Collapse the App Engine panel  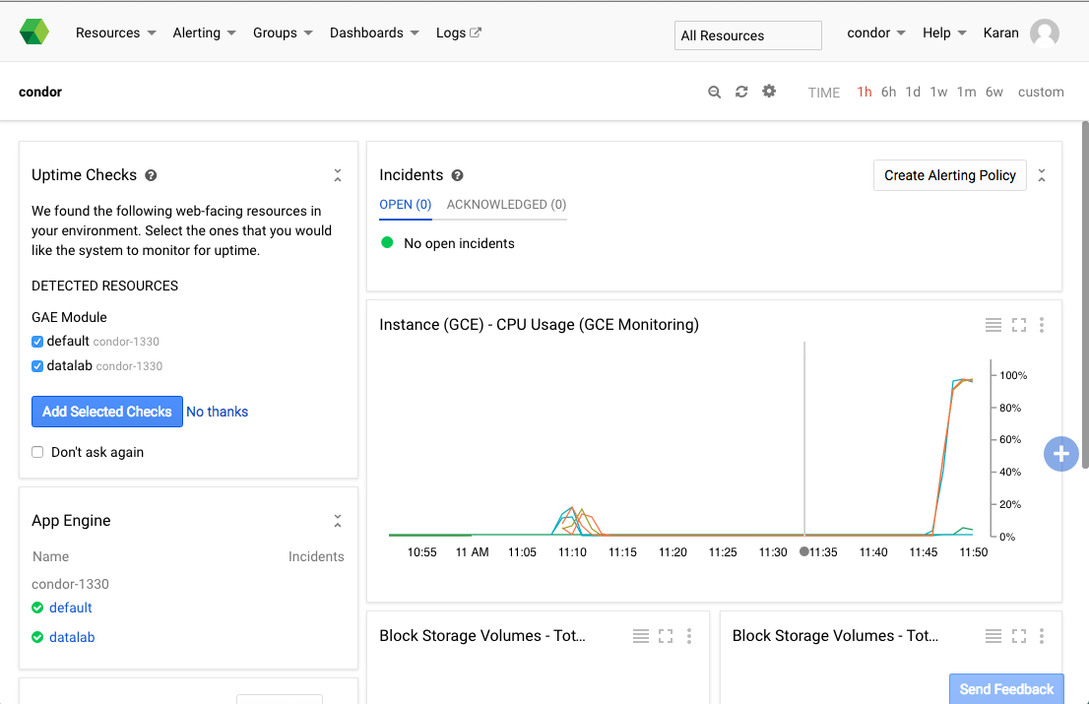pos(338,521)
